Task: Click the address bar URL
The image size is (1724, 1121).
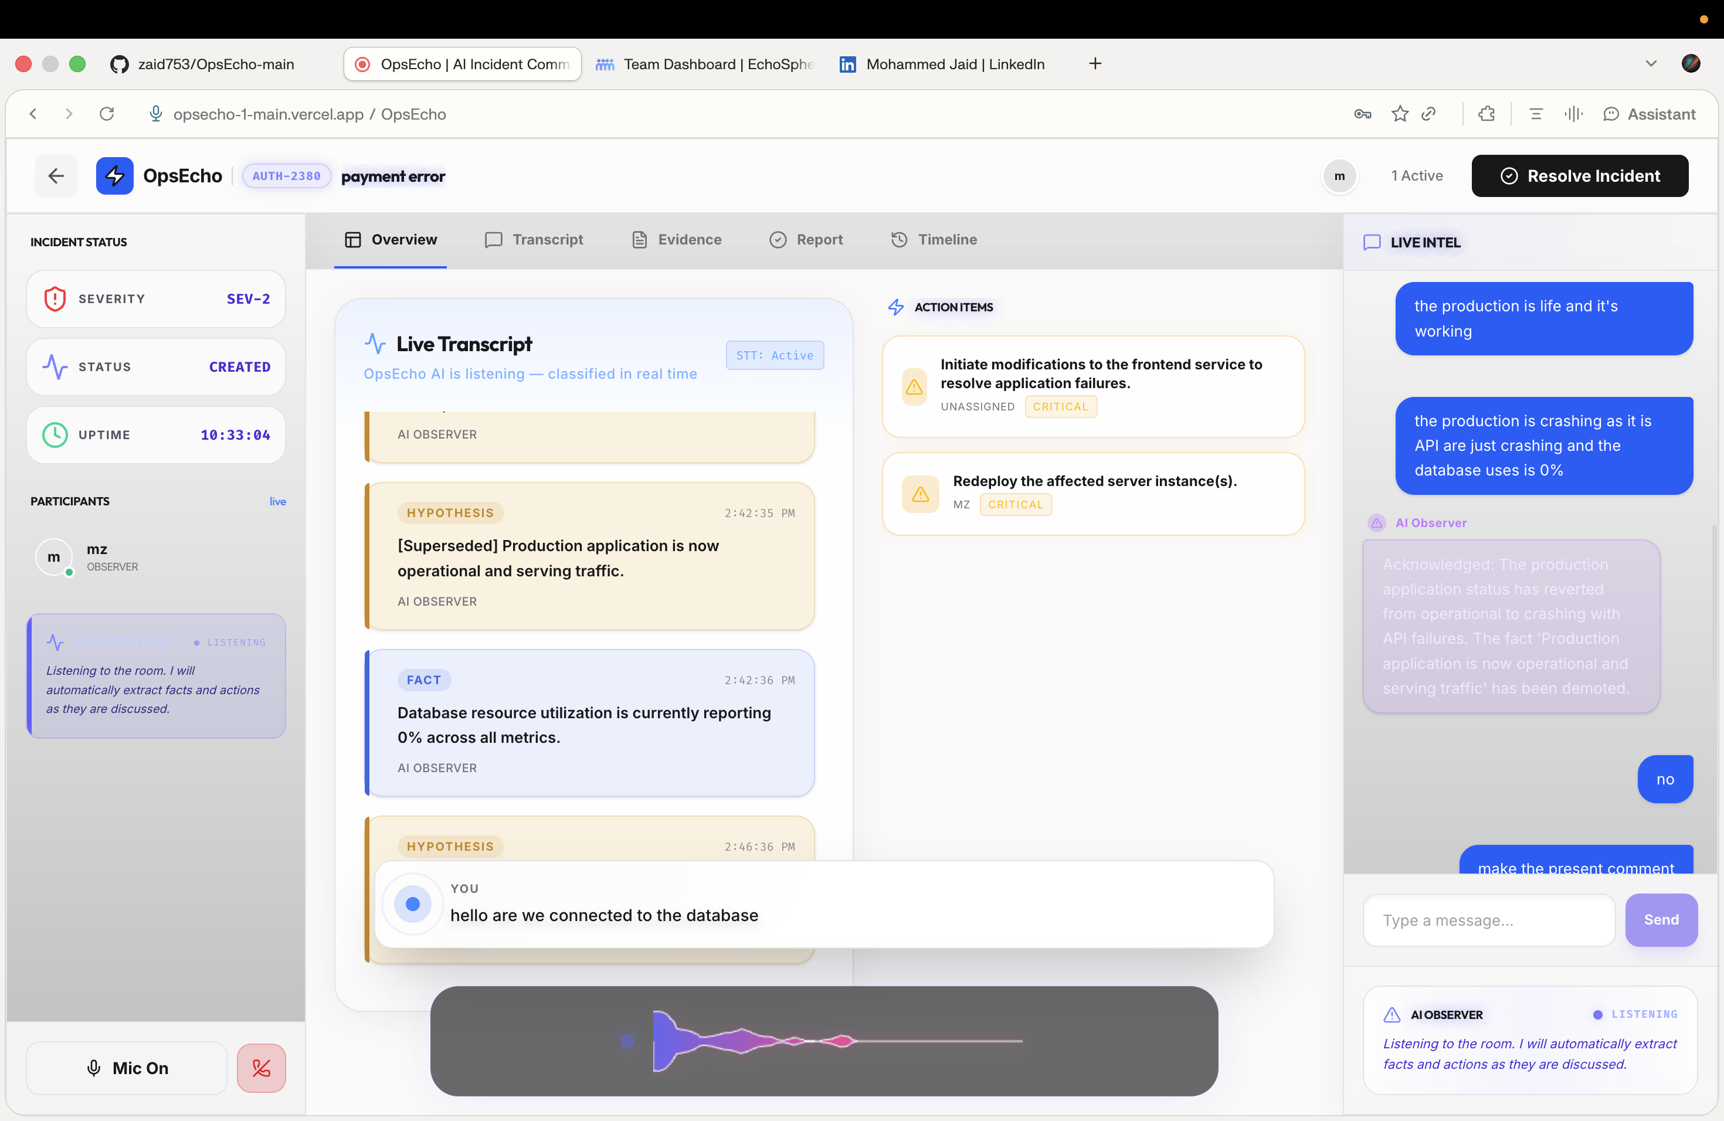Action: 309,114
